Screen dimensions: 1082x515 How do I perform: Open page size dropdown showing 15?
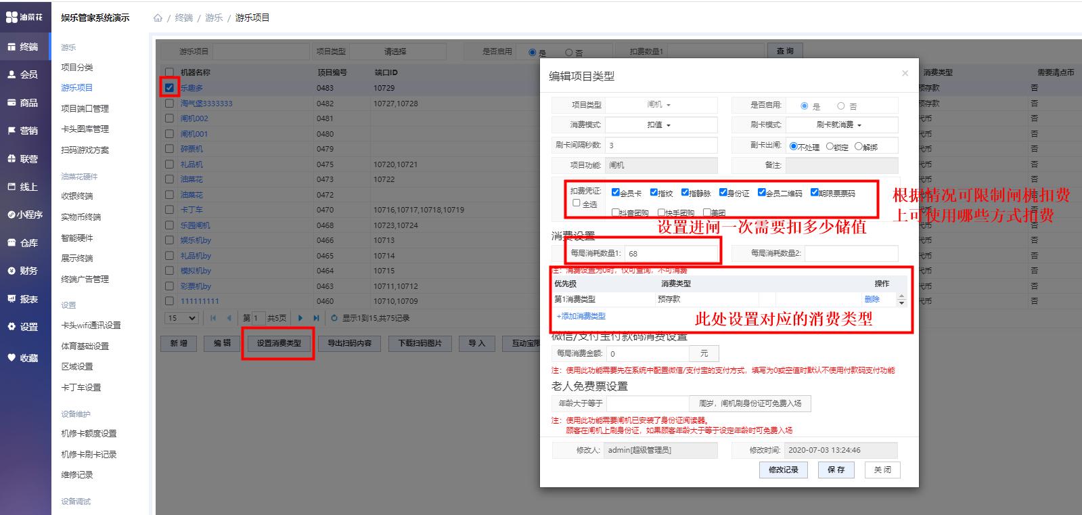(x=181, y=318)
